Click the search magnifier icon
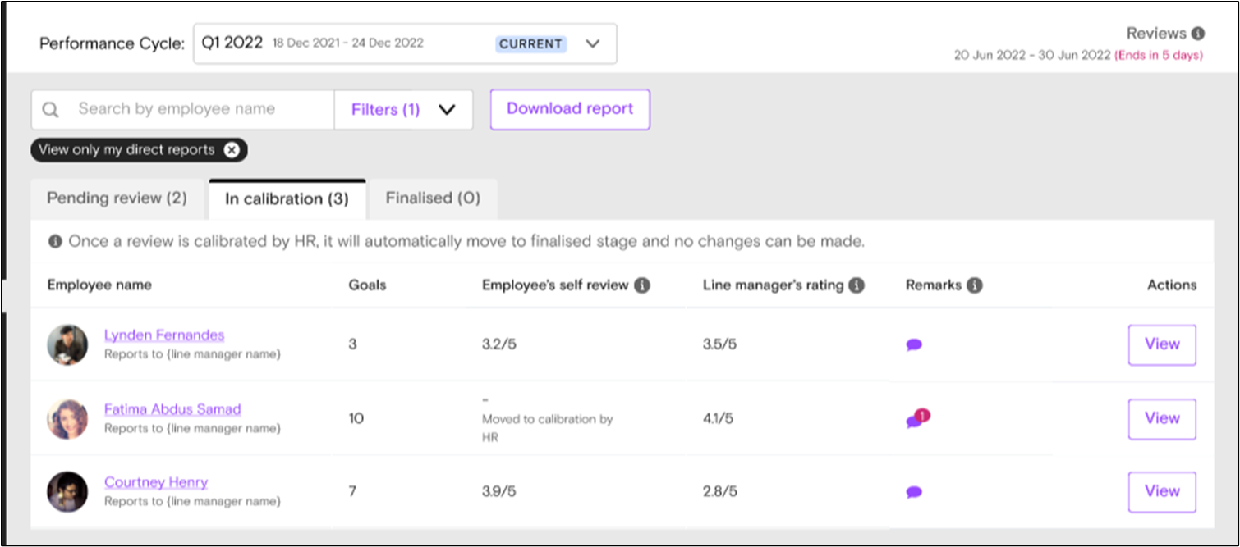 [51, 110]
